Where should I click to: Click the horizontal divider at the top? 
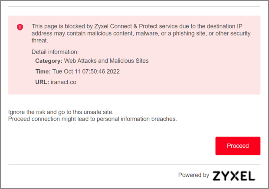pyautogui.click(x=134, y=6)
